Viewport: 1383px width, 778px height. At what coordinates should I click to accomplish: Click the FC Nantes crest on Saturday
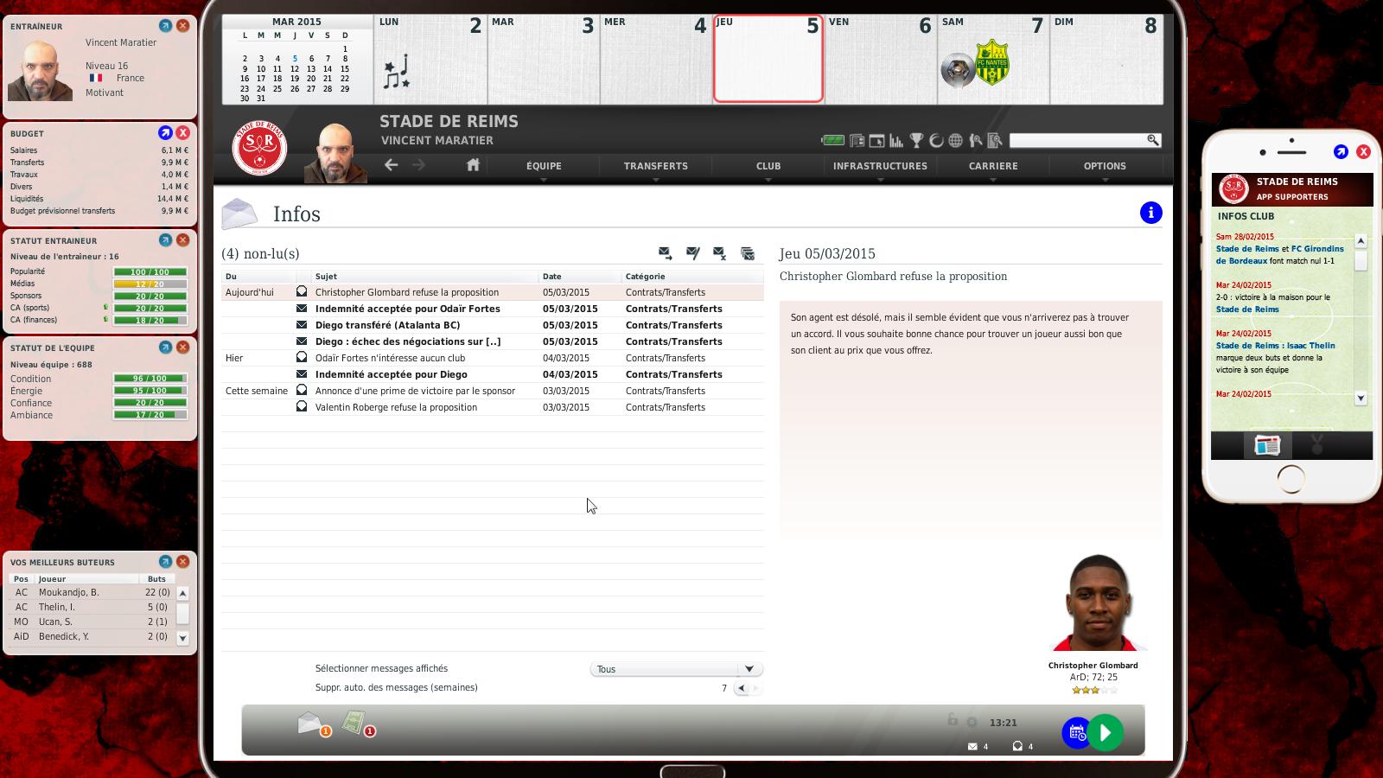992,62
